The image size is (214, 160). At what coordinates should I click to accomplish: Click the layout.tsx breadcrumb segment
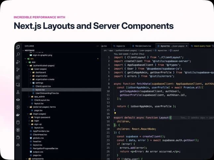162,50
